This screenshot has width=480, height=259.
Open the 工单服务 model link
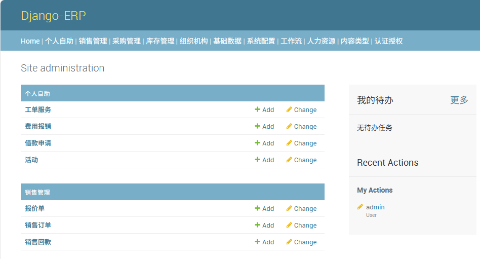pyautogui.click(x=38, y=109)
